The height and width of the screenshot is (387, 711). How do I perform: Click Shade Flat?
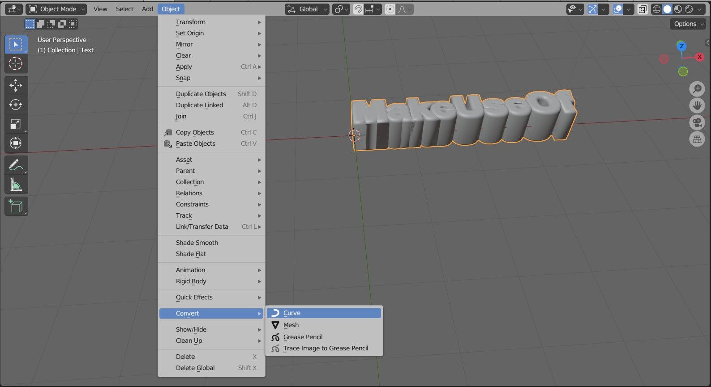coord(211,254)
